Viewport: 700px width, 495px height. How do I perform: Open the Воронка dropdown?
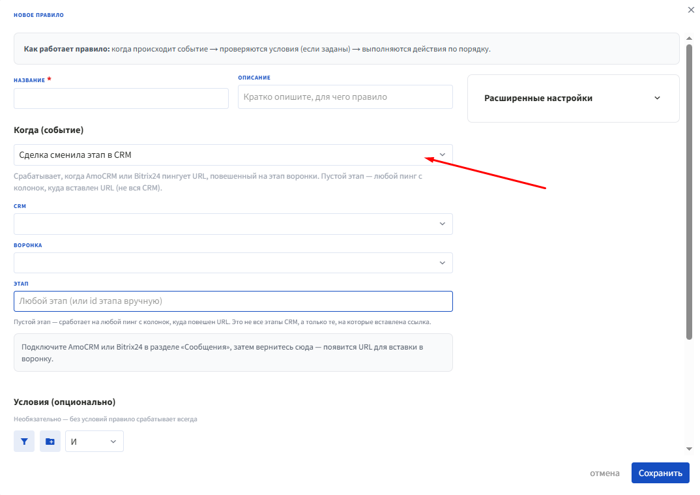pyautogui.click(x=233, y=263)
